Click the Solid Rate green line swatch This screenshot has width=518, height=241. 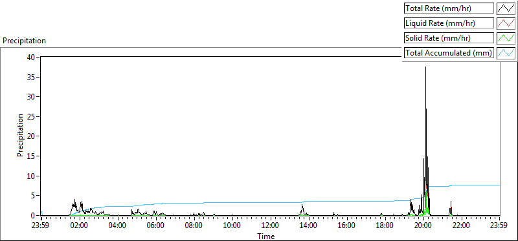pyautogui.click(x=506, y=37)
